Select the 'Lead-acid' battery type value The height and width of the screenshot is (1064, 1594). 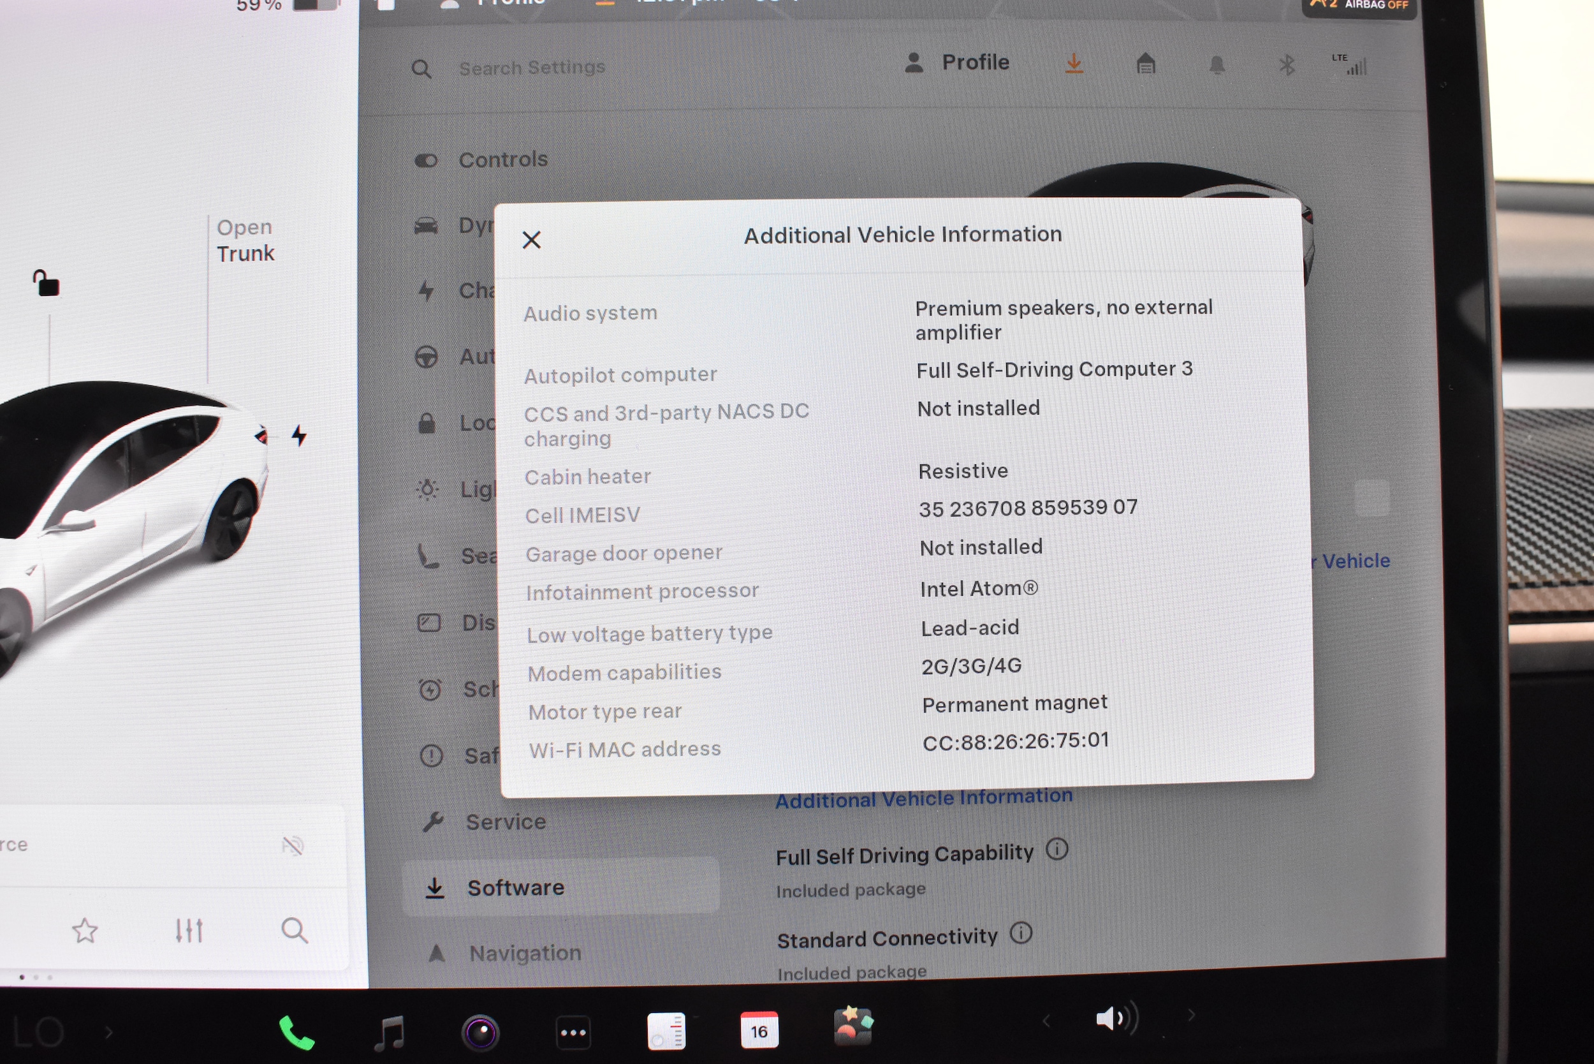[969, 628]
